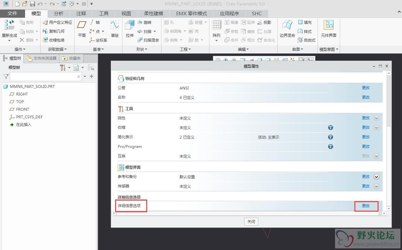Expand the Flexible (挠性) row details
Viewport: 402px width, 250px height.
(x=376, y=118)
